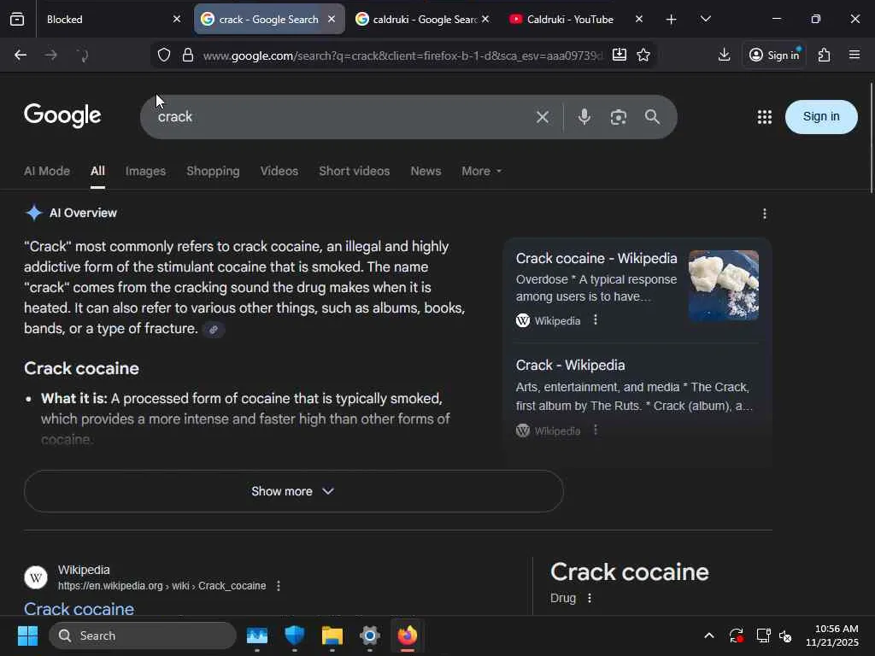List all tabs dropdown arrow
Image resolution: width=875 pixels, height=656 pixels.
705,19
